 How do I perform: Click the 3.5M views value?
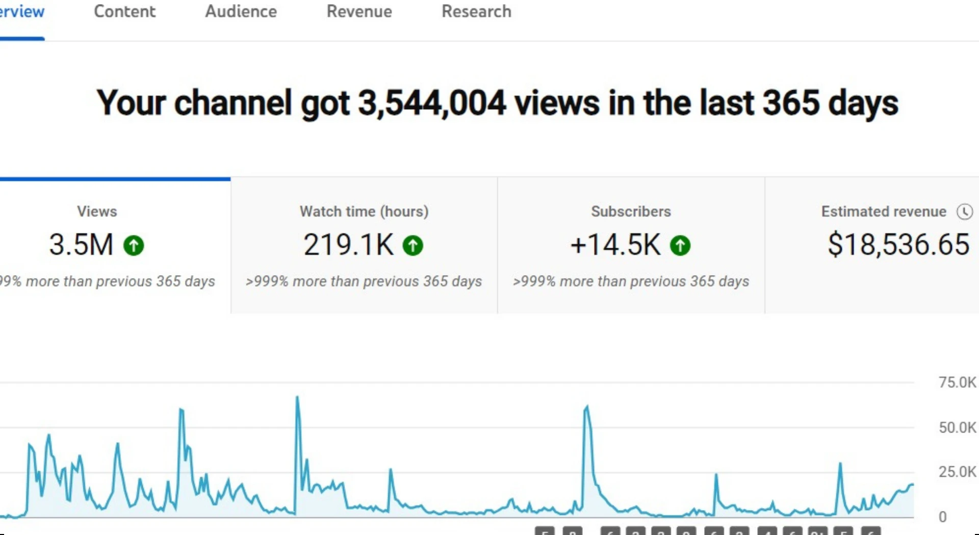click(81, 245)
